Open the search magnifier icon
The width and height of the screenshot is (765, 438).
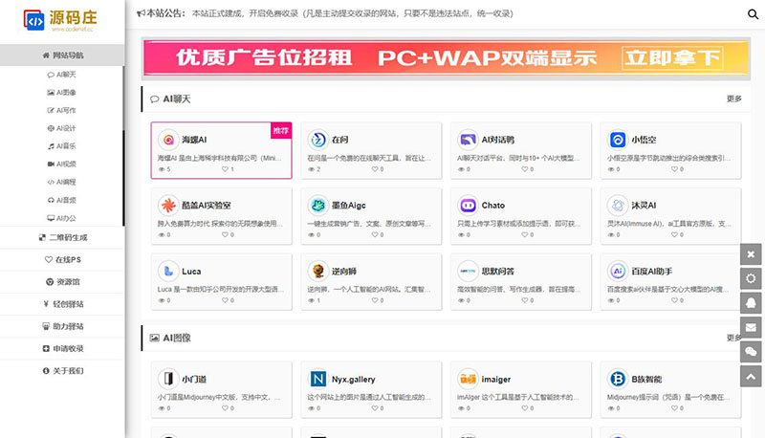[x=753, y=14]
